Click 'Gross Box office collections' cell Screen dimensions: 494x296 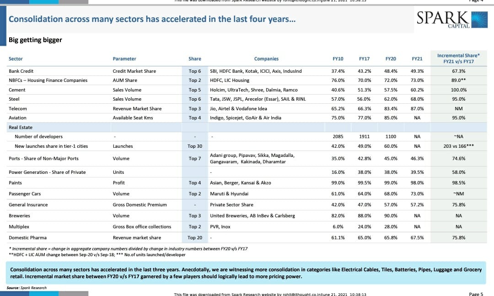(x=142, y=226)
